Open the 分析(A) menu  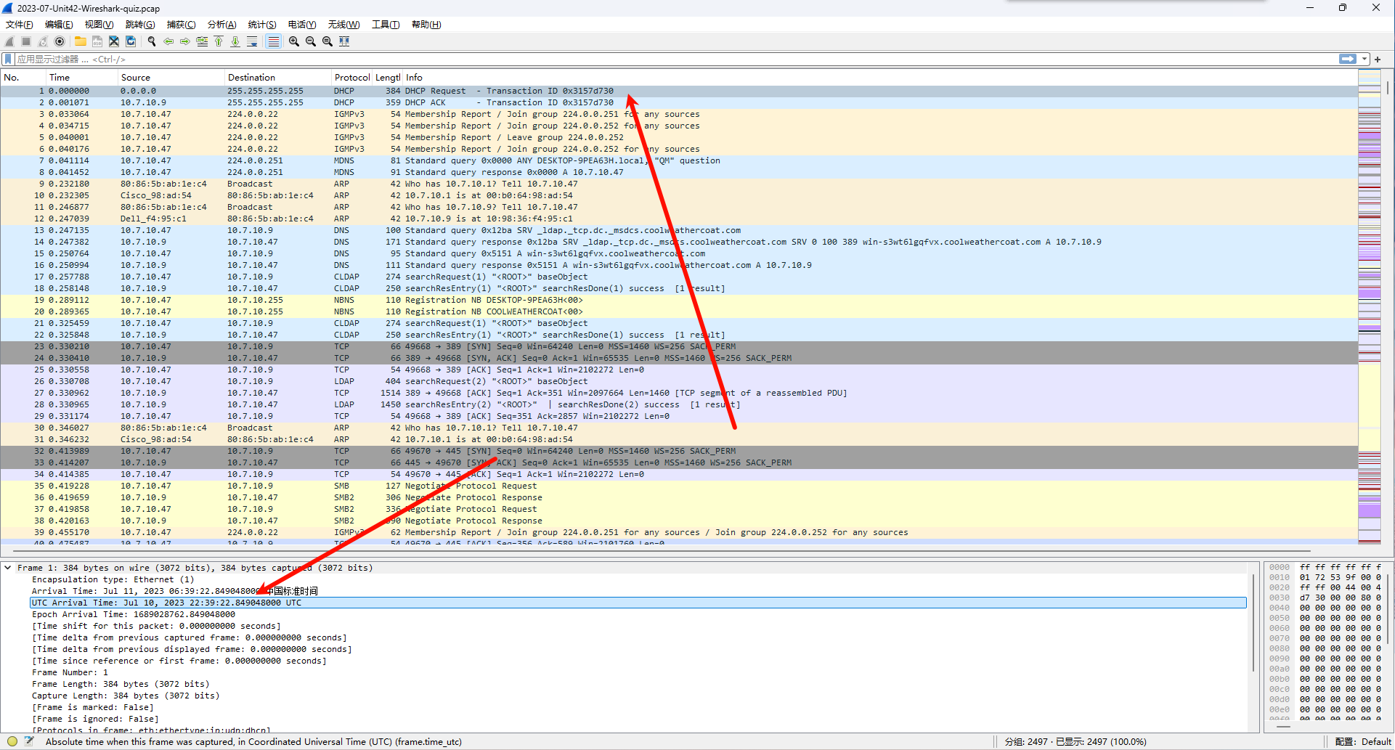click(221, 24)
